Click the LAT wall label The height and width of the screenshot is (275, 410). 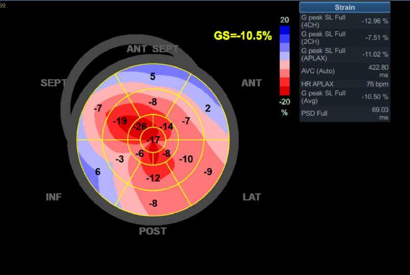(x=252, y=197)
